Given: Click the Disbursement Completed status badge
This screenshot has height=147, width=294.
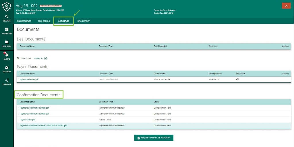Looking at the screenshot, I should click(51, 6).
